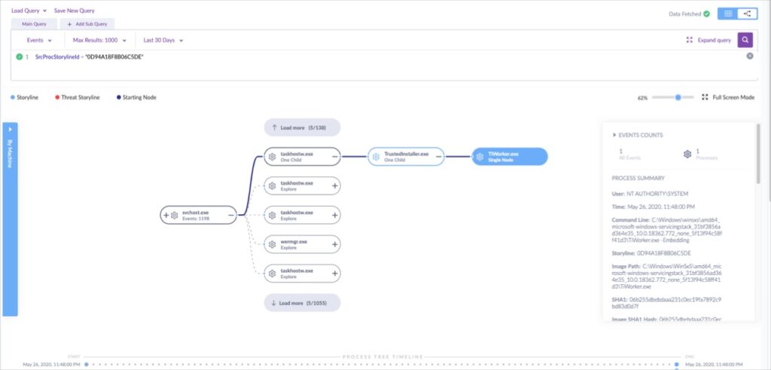Open the Last 30 Days time range dropdown
This screenshot has height=370, width=771.
163,40
